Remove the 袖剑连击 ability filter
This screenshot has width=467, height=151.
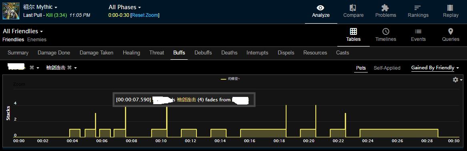pos(69,68)
